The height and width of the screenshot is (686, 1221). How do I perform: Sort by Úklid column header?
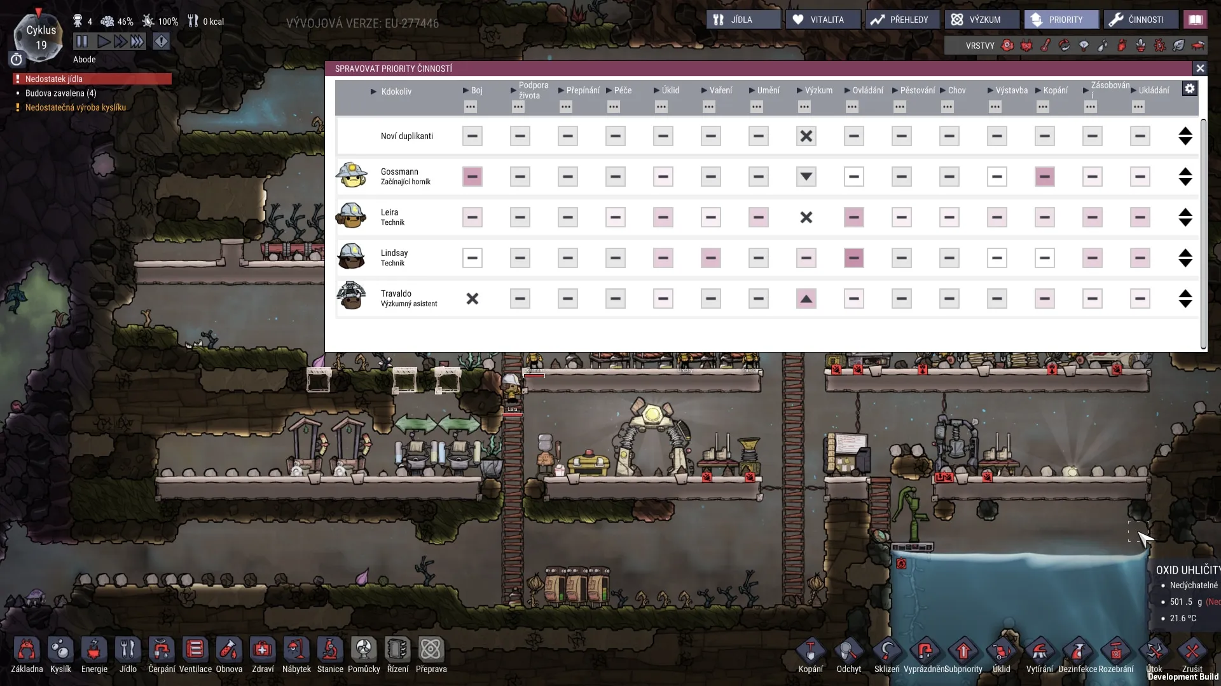[666, 90]
